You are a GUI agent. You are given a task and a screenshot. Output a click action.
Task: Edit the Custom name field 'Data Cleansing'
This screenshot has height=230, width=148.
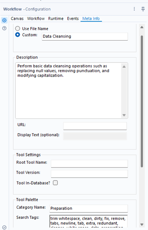tap(85, 36)
